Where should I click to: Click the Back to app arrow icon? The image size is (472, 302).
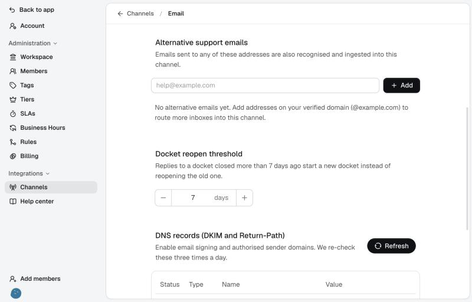click(x=12, y=10)
